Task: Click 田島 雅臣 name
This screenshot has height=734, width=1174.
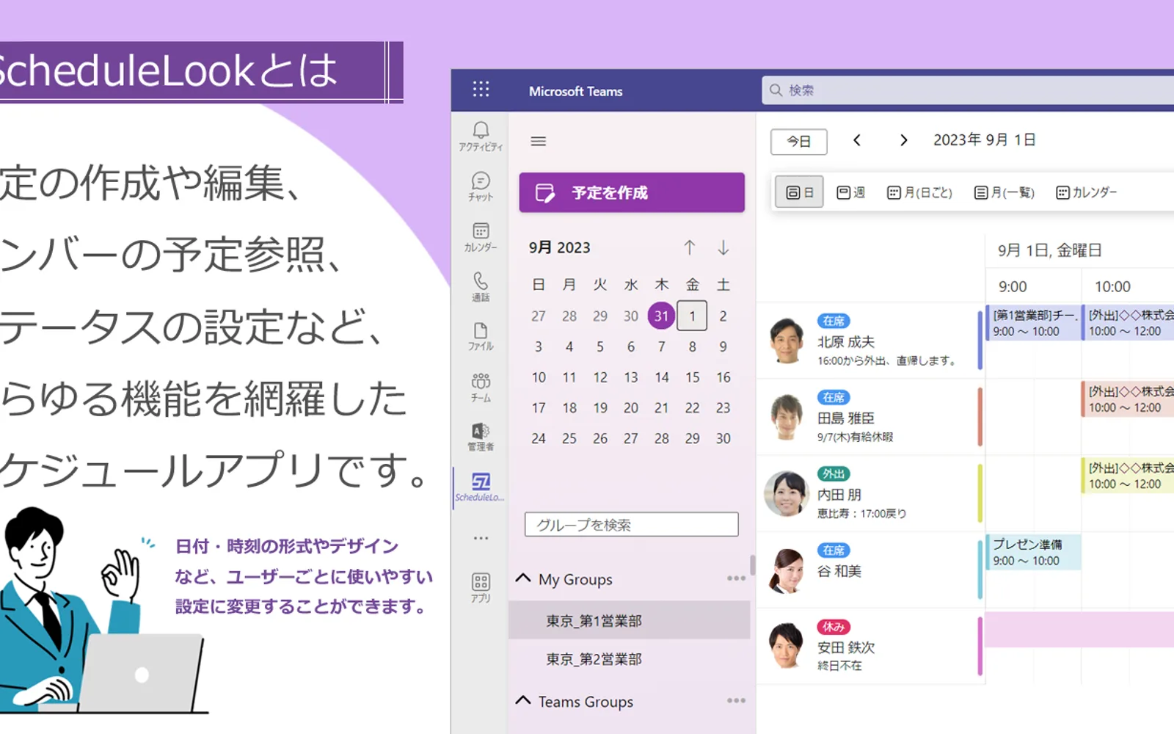Action: pyautogui.click(x=846, y=418)
